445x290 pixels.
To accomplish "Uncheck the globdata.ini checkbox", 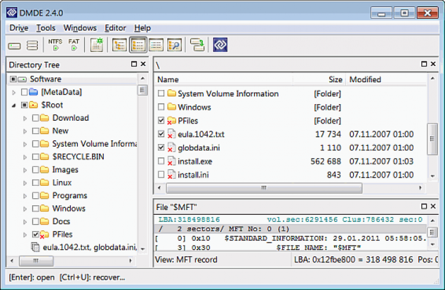I will (x=161, y=147).
